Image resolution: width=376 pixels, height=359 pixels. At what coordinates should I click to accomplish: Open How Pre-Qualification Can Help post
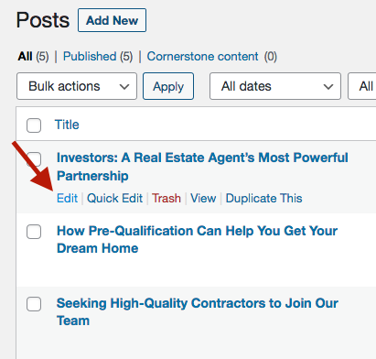[197, 239]
